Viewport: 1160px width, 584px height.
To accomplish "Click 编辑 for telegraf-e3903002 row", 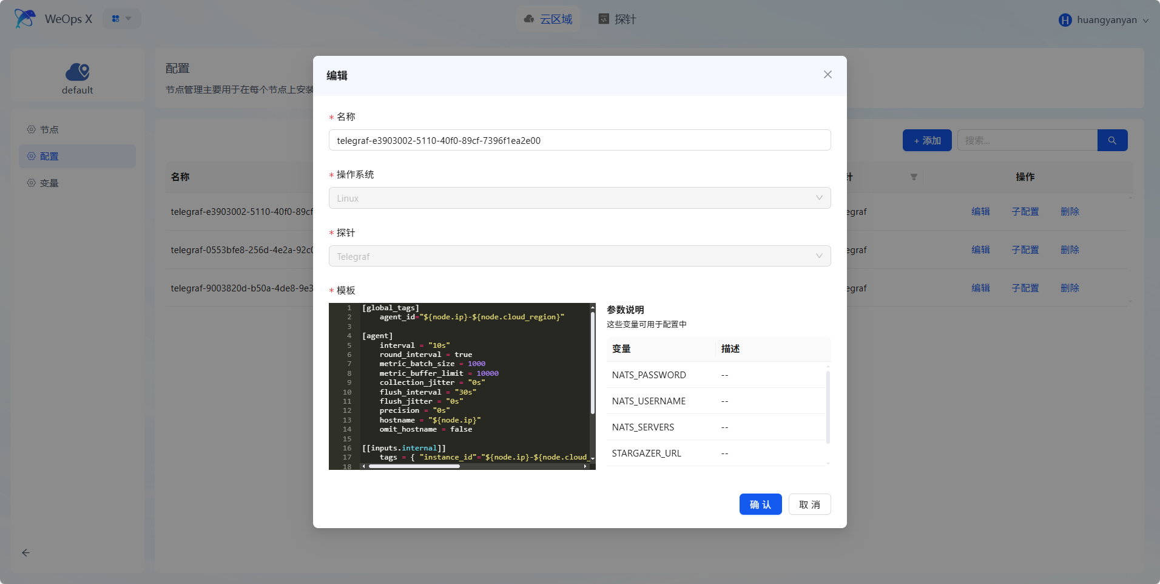I will pyautogui.click(x=980, y=212).
